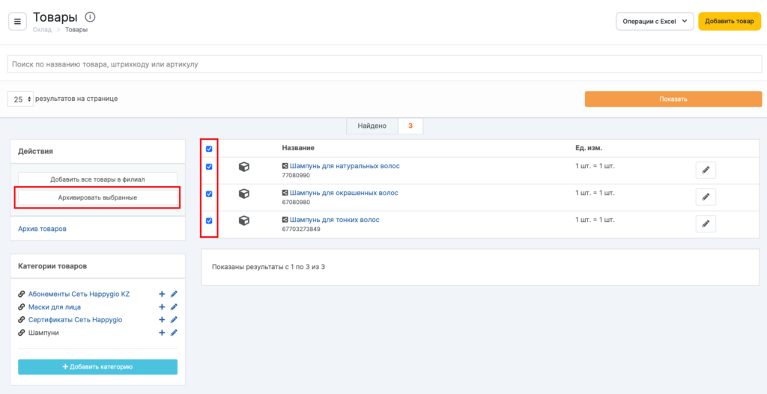This screenshot has height=394, width=767.
Task: Click plus icon beside Абонементы Сеть Happygio KZ
Action: (162, 295)
